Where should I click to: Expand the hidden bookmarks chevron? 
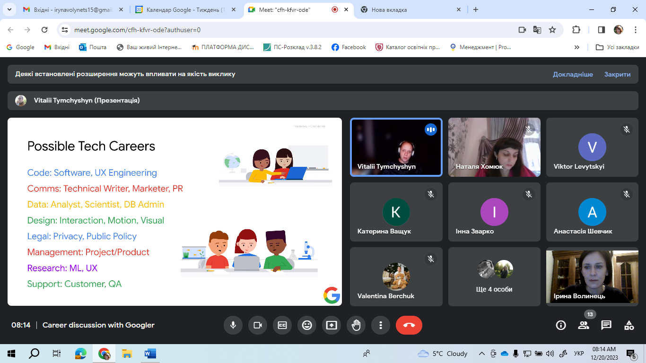pyautogui.click(x=577, y=47)
